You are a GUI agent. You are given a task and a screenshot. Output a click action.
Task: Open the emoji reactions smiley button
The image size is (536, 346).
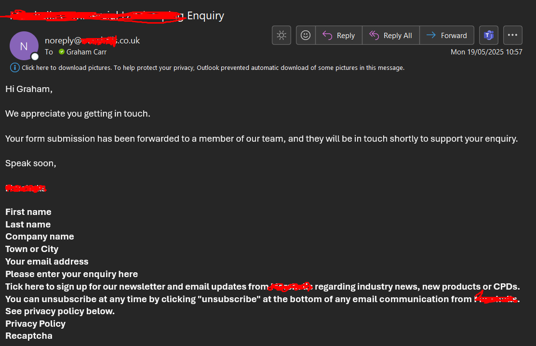tap(306, 35)
